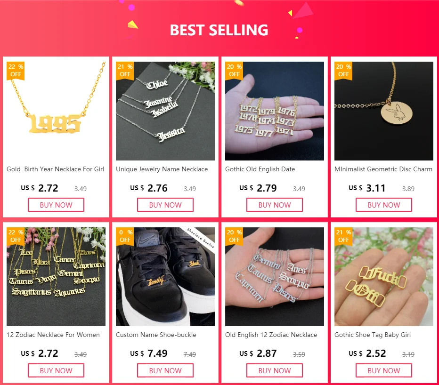Buy the Custom Name Shoe-buckle now
The width and height of the screenshot is (439, 385).
[165, 370]
